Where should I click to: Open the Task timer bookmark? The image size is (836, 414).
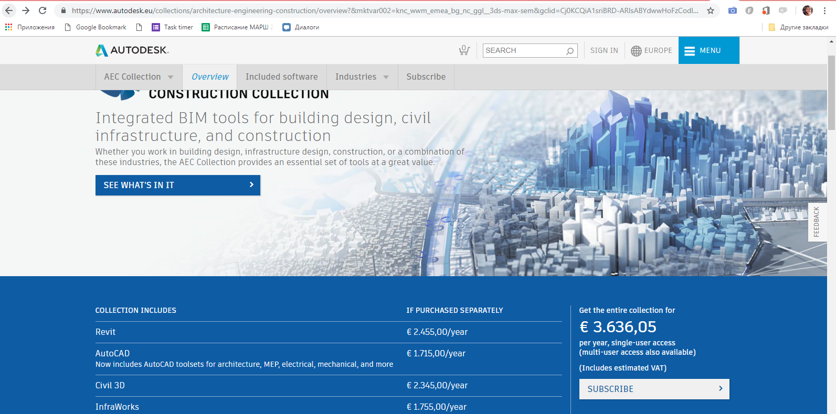[x=173, y=27]
